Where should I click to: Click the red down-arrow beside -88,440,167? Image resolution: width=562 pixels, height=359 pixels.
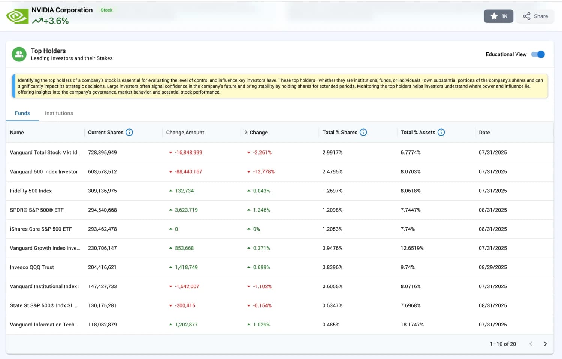(170, 171)
